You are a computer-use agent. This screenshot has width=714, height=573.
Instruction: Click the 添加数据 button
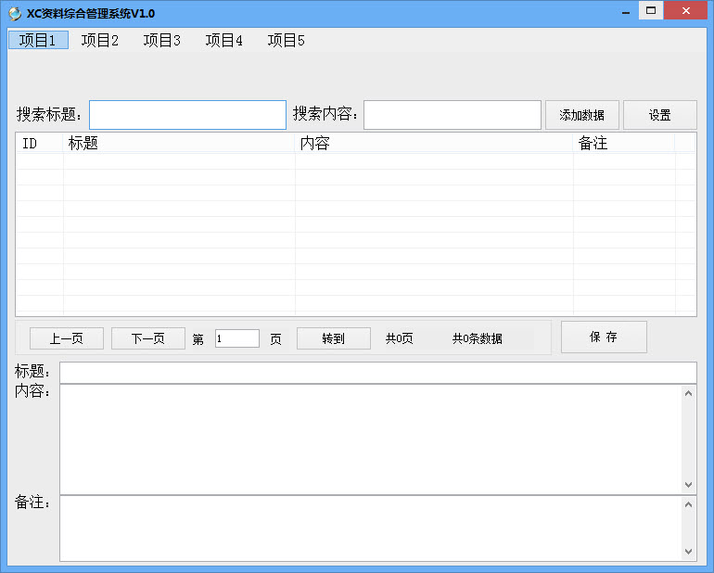(x=582, y=115)
